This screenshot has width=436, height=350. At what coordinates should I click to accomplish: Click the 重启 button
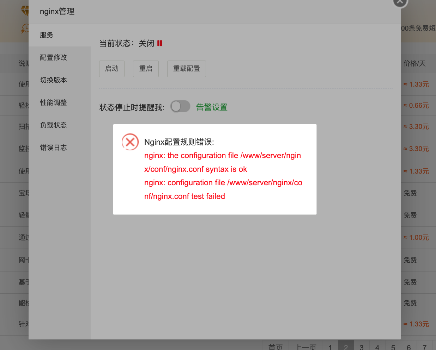click(146, 69)
